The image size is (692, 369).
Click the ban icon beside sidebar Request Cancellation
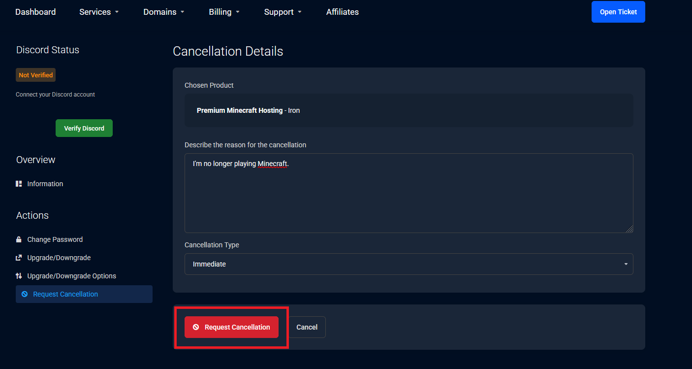[x=25, y=294]
